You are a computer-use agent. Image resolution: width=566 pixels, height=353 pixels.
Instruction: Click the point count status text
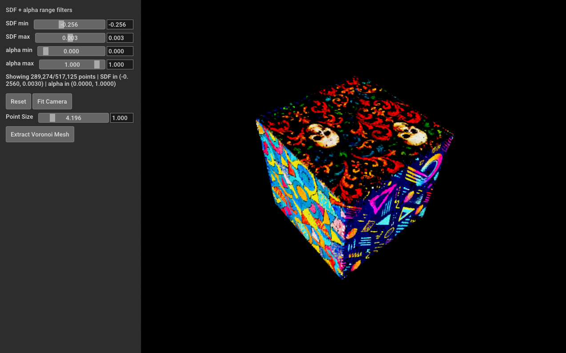click(67, 80)
